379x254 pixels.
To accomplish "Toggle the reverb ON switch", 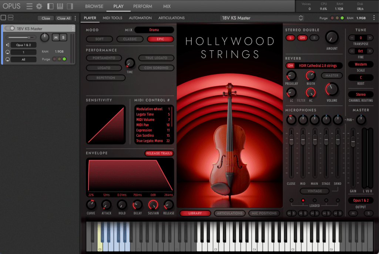I will tap(291, 65).
